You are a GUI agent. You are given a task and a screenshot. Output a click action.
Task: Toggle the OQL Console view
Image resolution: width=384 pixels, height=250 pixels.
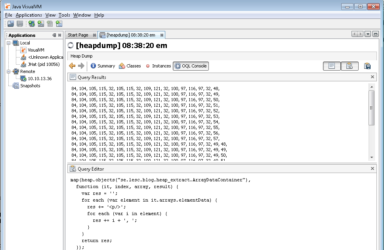[x=191, y=66]
